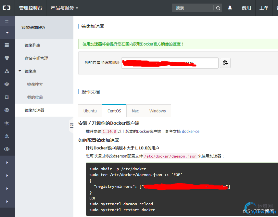This screenshot has width=278, height=217.
Task: Click the 如何配置镜像加速器 heading
Action: [99, 140]
